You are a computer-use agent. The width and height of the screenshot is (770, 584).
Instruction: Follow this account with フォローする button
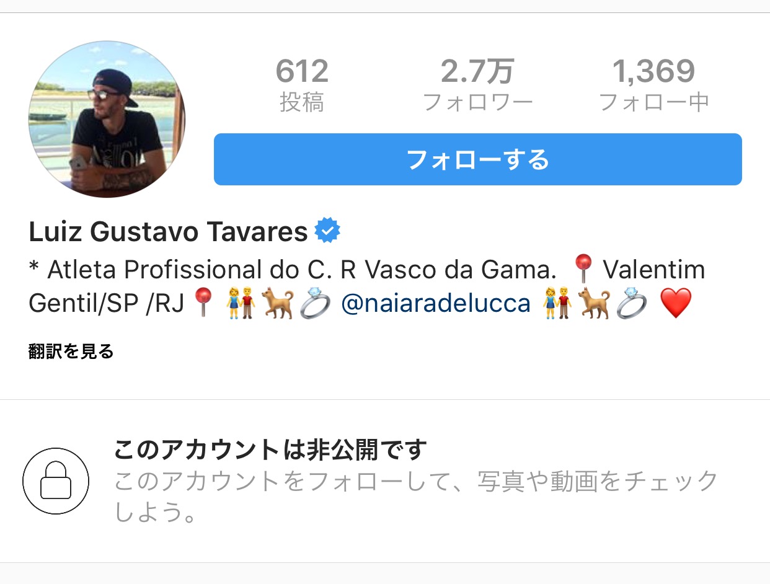(x=477, y=159)
